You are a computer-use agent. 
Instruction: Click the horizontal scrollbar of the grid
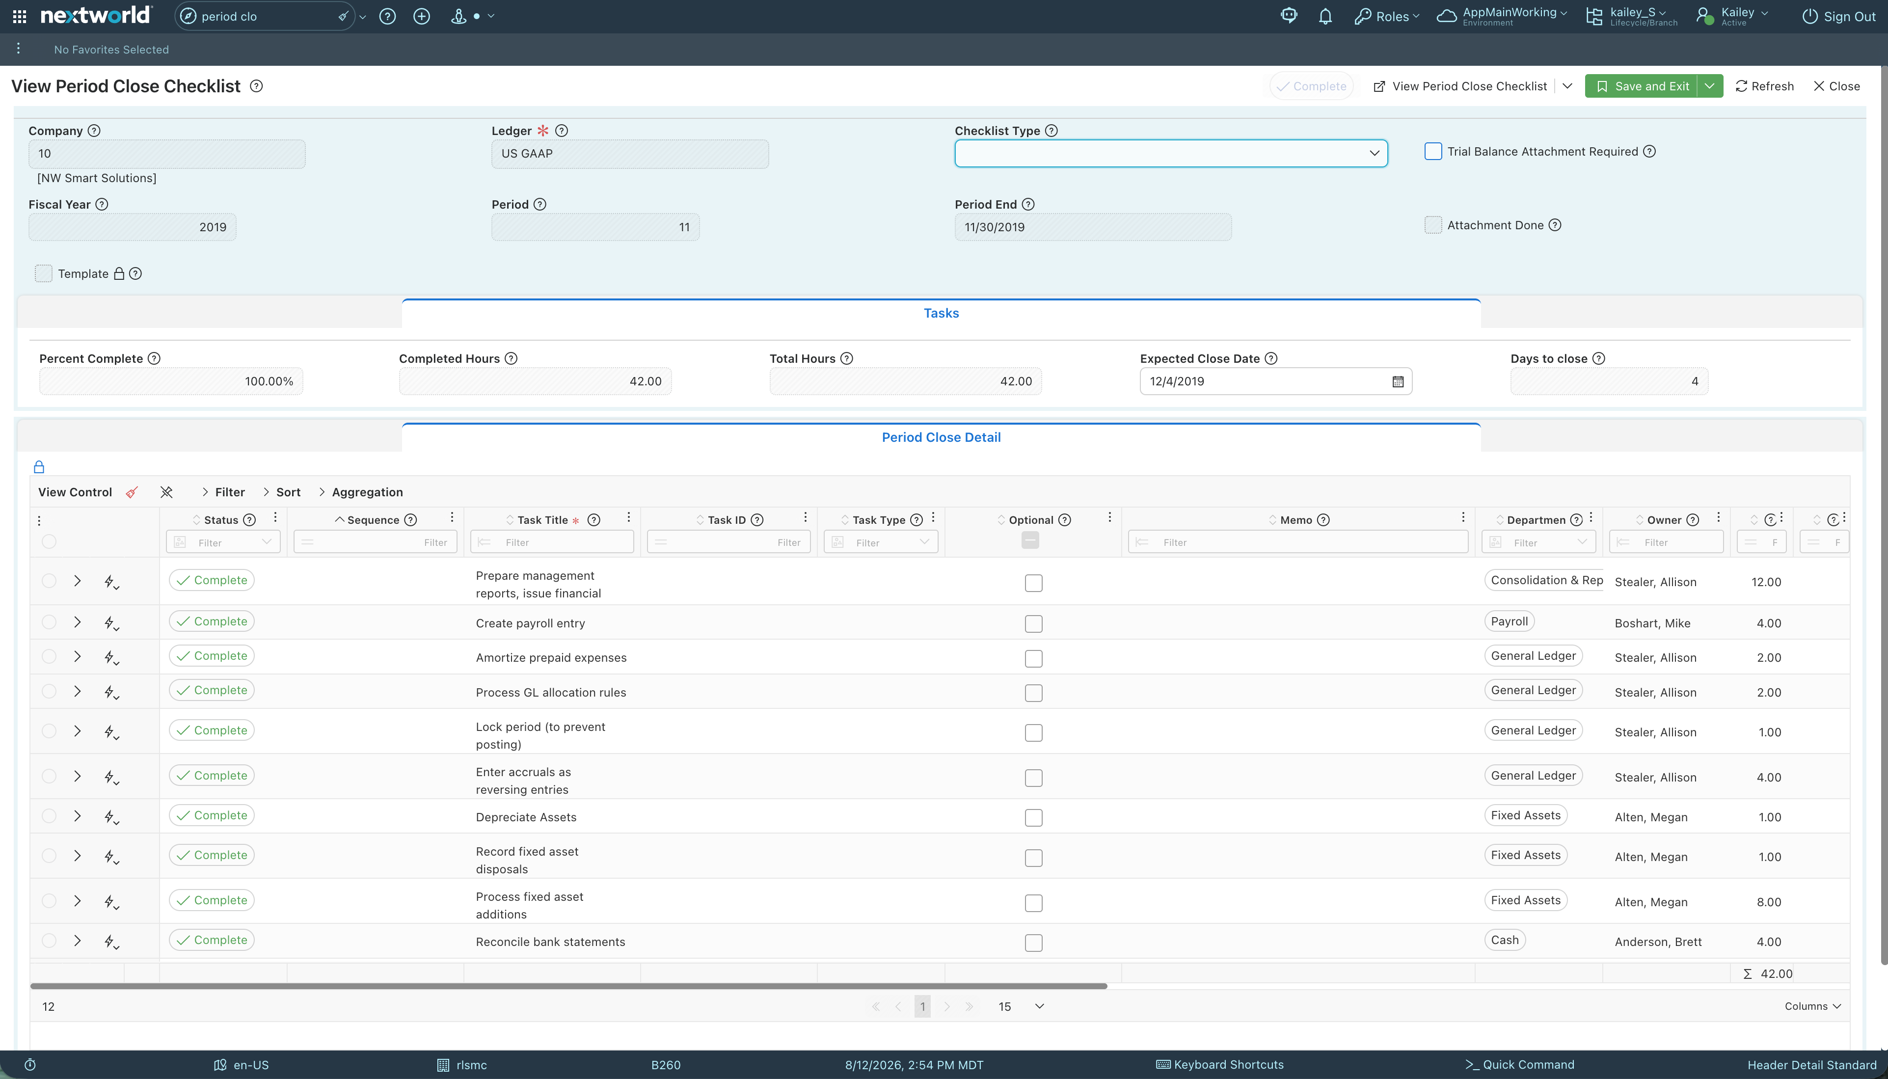pyautogui.click(x=568, y=986)
